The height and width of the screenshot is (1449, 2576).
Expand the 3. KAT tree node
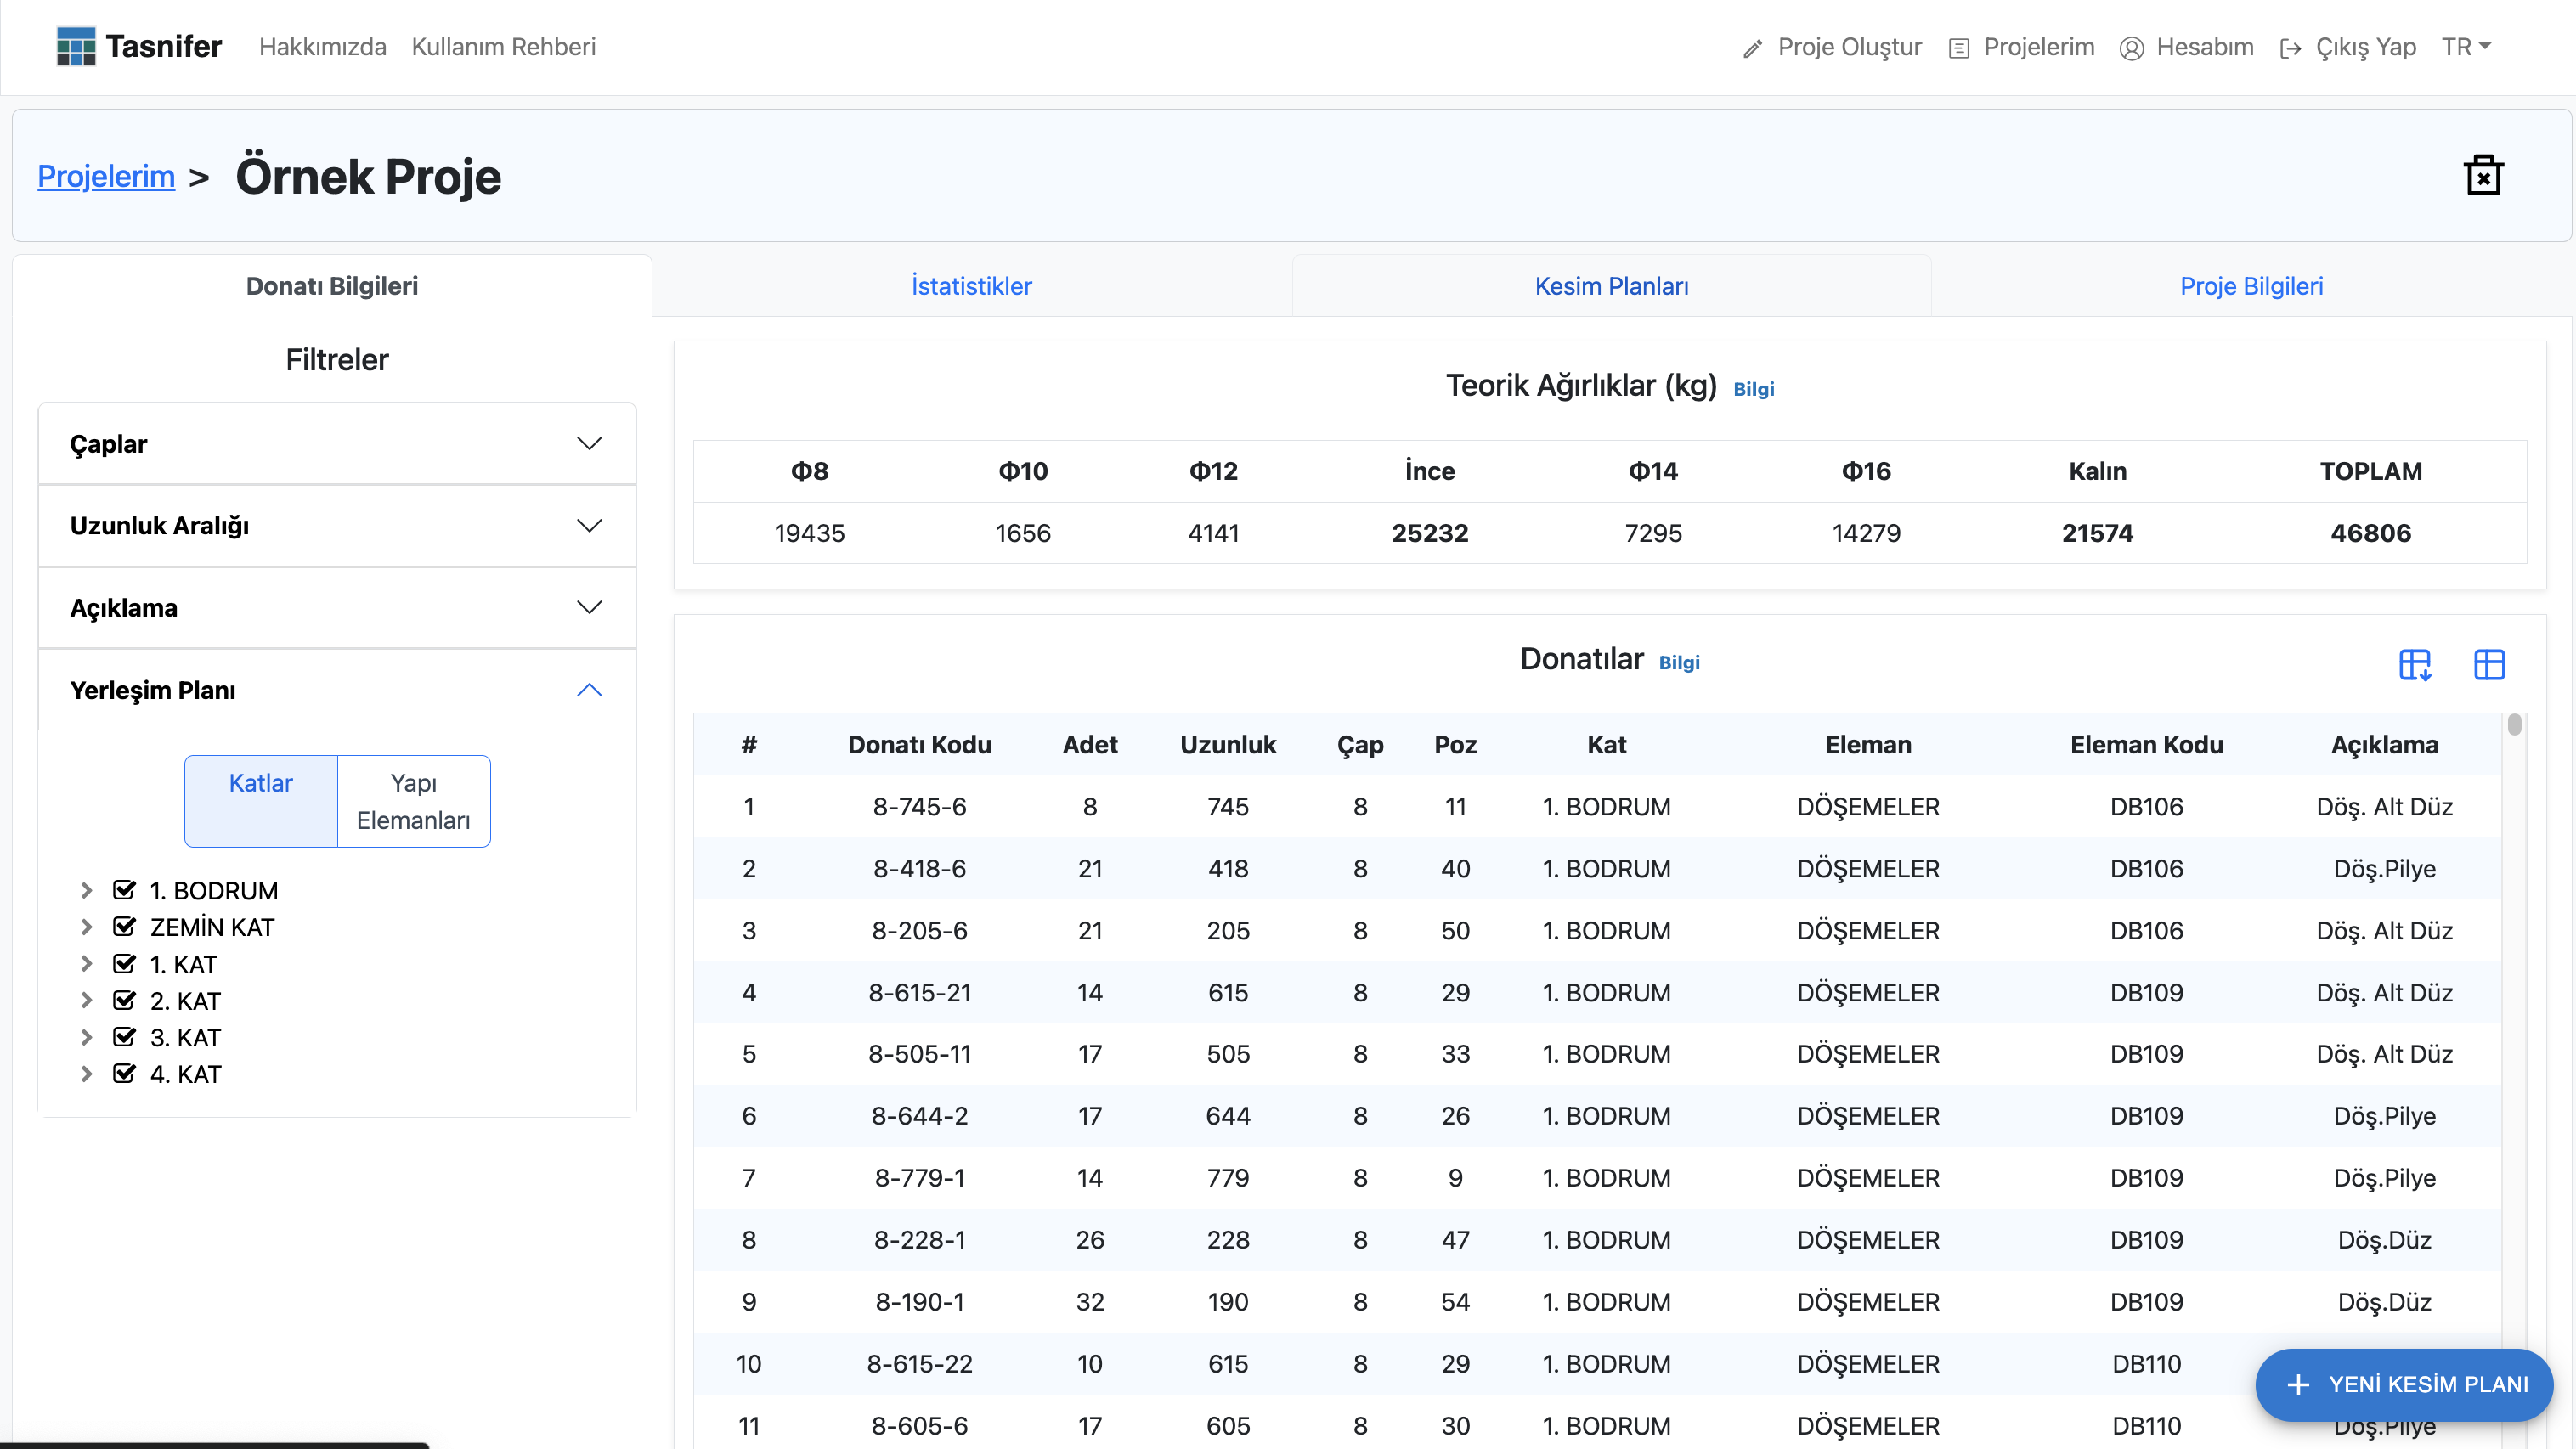coord(86,1037)
